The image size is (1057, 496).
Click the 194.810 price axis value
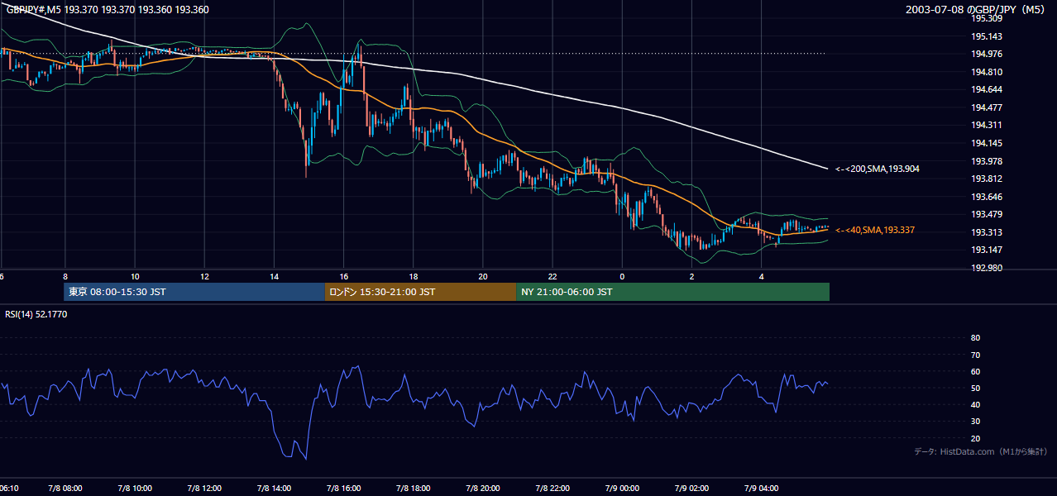point(987,72)
